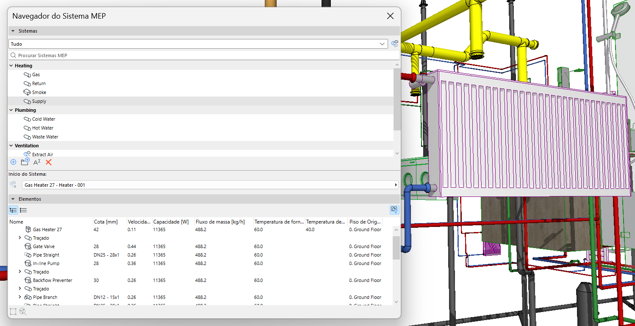This screenshot has height=326, width=635.
Task: Click the add new MEP system plus icon
Action: (13, 162)
